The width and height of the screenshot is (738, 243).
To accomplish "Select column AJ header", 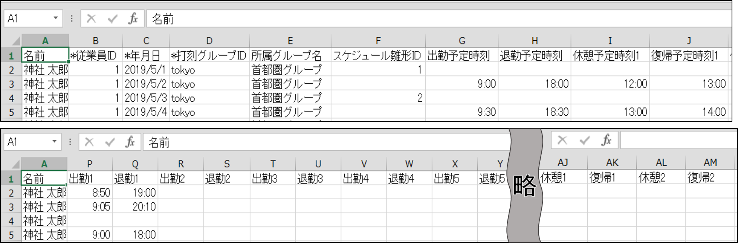I will pyautogui.click(x=563, y=162).
